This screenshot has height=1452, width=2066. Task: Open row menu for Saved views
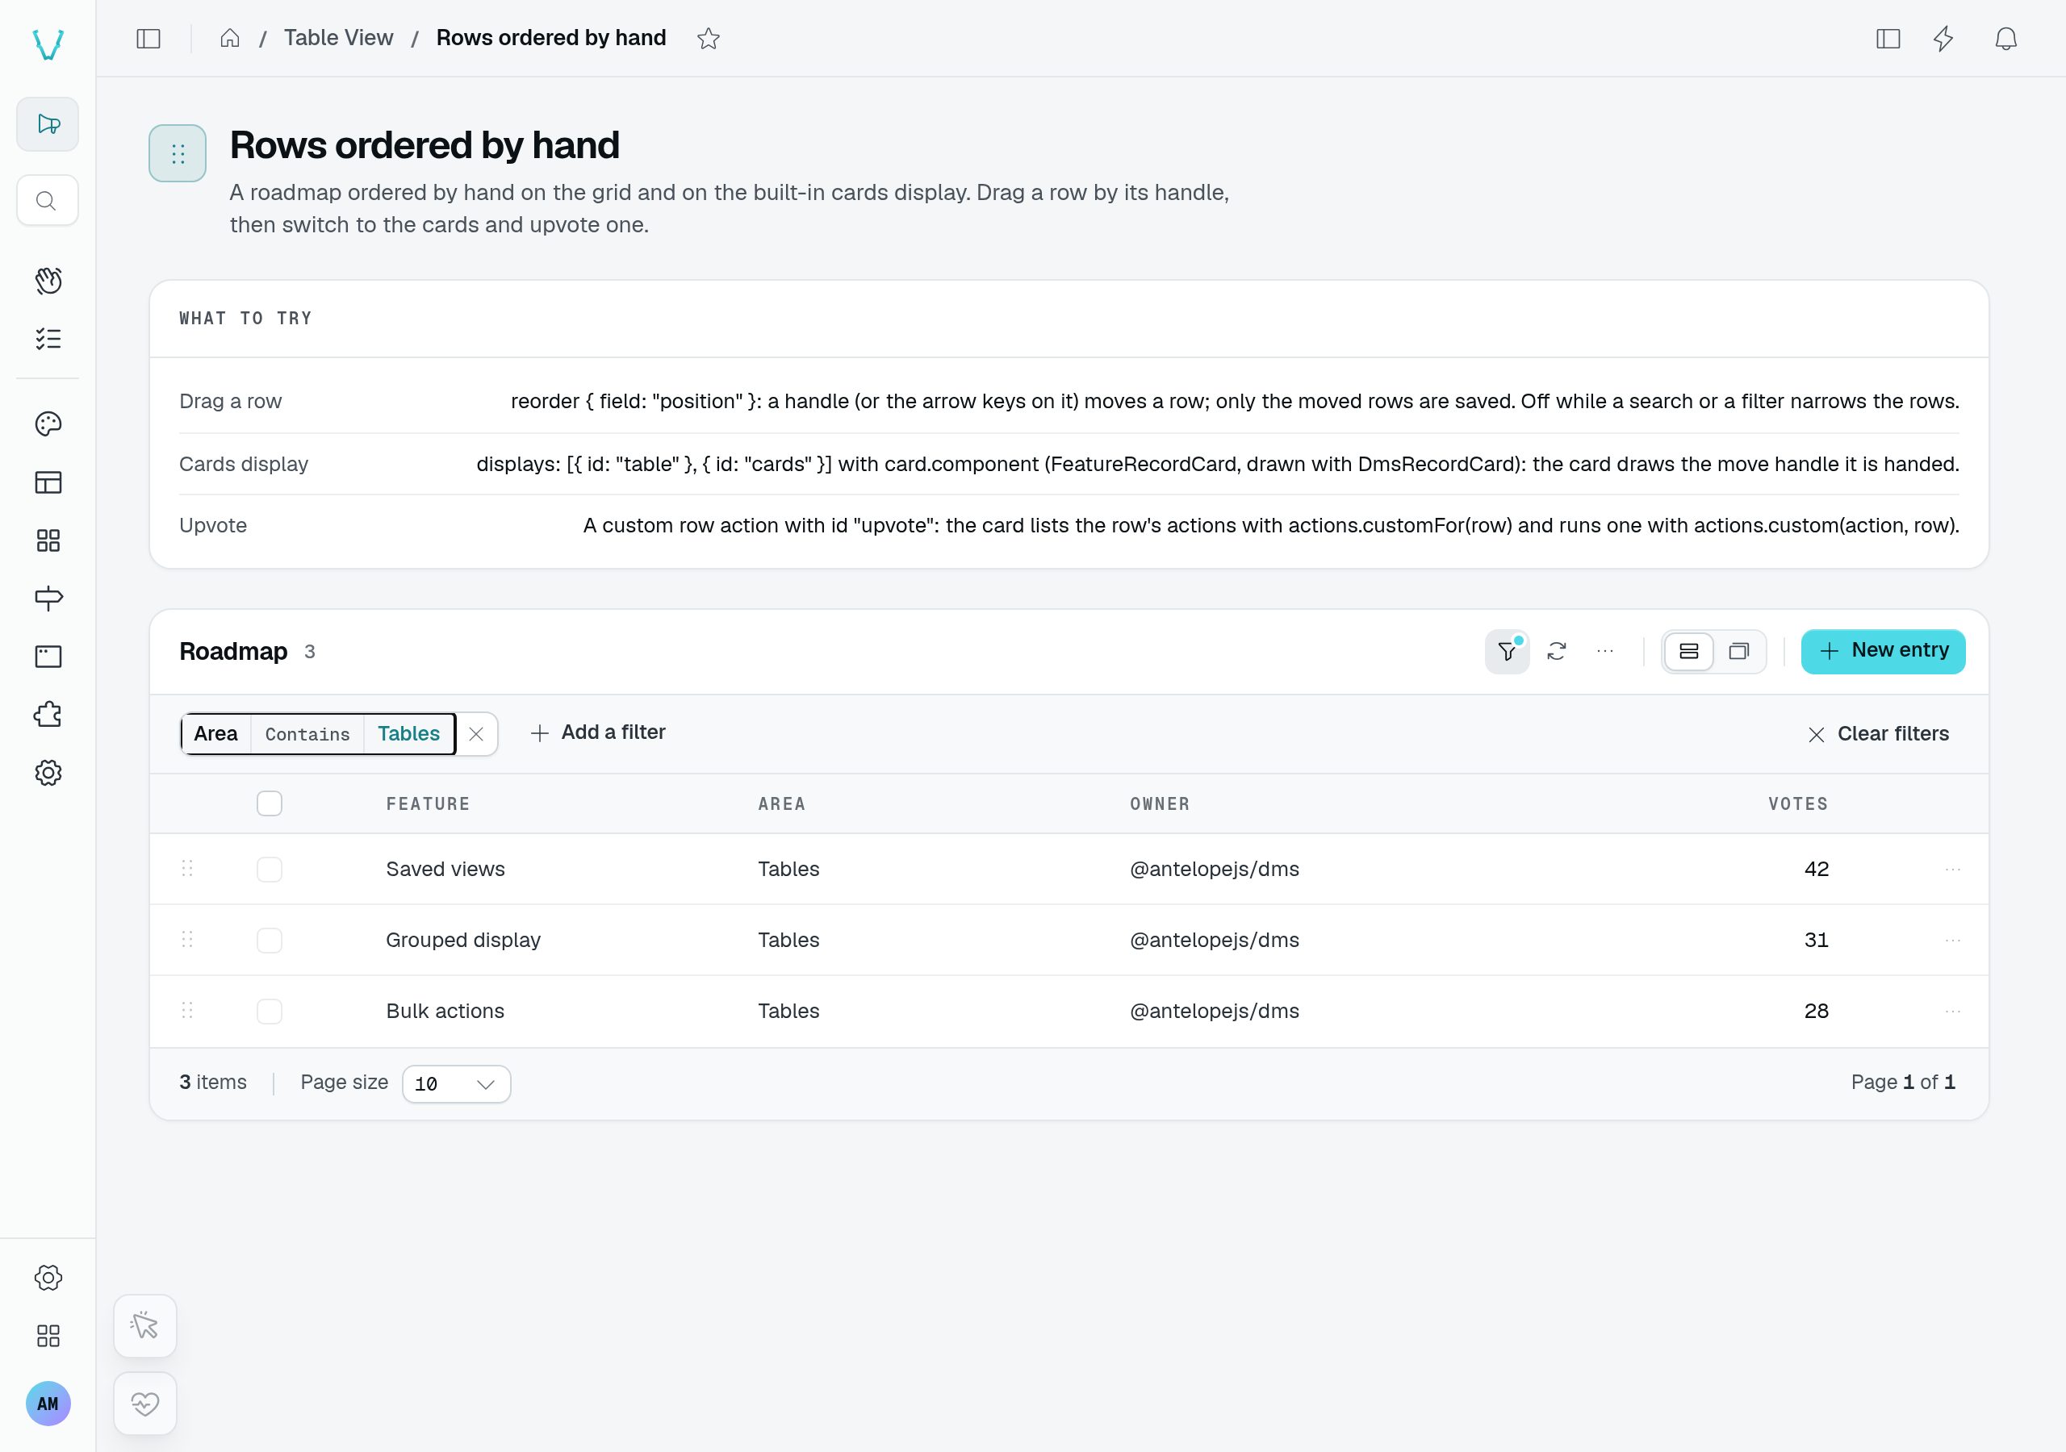point(1953,869)
